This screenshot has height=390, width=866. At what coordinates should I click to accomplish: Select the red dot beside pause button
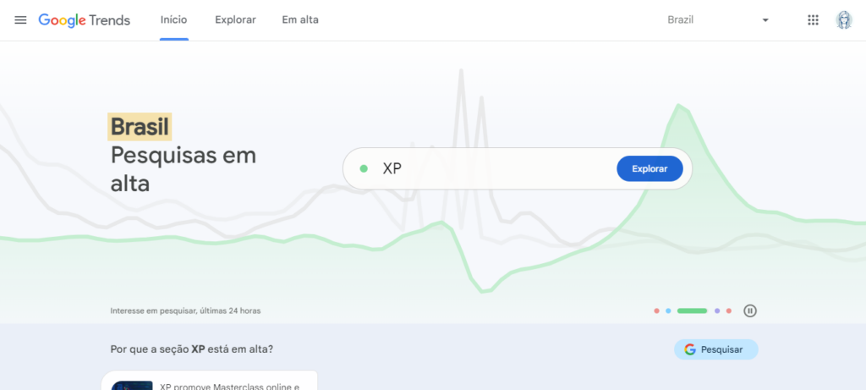tap(729, 310)
